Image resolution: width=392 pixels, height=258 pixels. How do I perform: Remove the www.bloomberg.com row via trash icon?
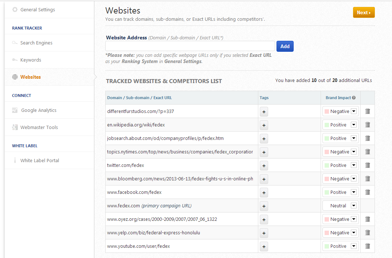click(x=368, y=179)
